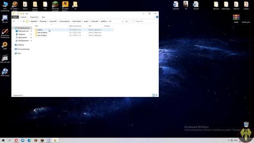Switch to details view using status bar icon

pos(154,95)
